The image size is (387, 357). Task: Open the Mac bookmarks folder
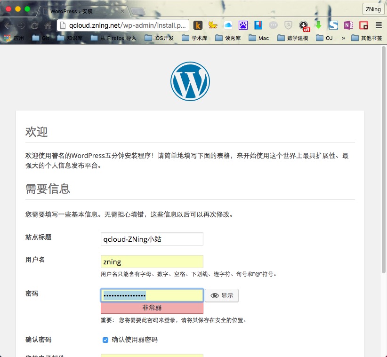(259, 38)
